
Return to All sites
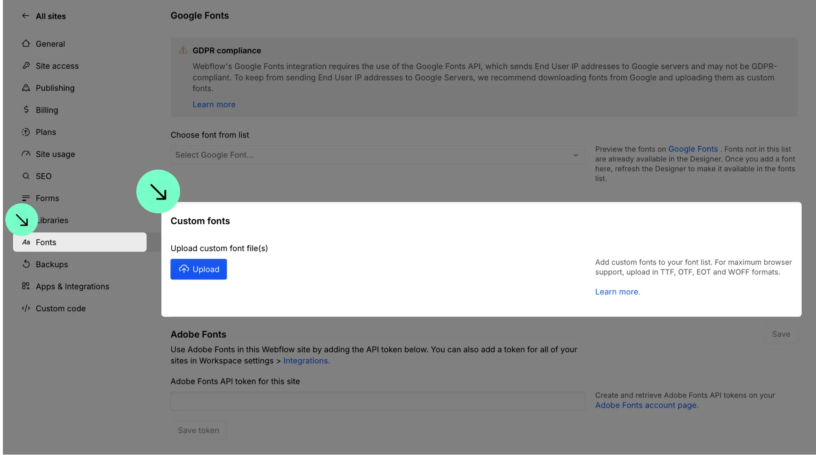click(51, 16)
